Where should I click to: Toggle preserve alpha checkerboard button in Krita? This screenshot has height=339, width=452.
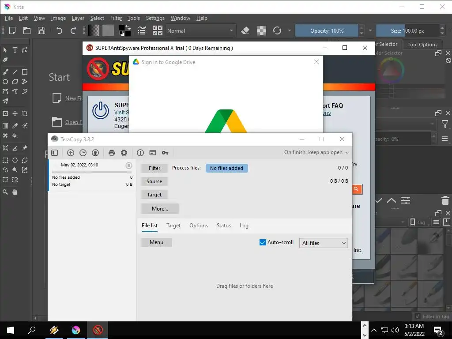[261, 30]
